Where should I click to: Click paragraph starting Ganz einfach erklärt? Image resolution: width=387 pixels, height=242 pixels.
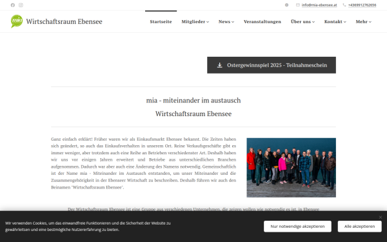point(143,163)
